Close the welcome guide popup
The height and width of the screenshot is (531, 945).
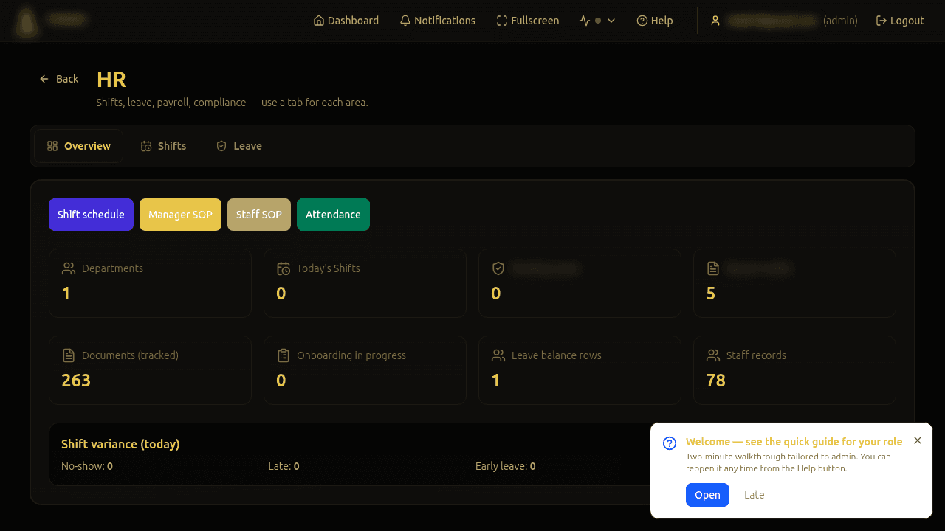click(x=918, y=440)
